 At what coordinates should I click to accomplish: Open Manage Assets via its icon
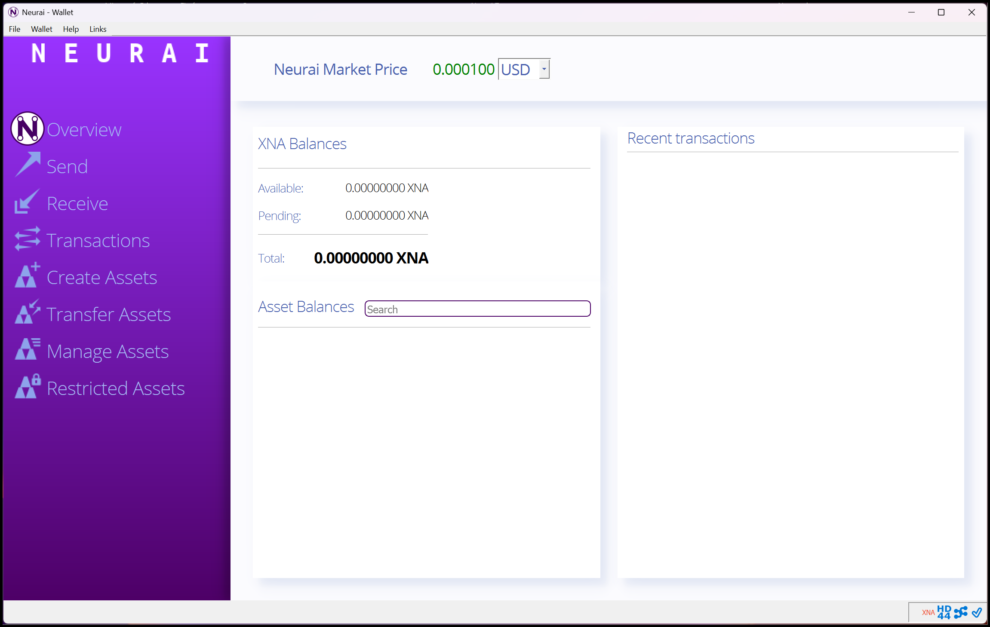tap(27, 350)
